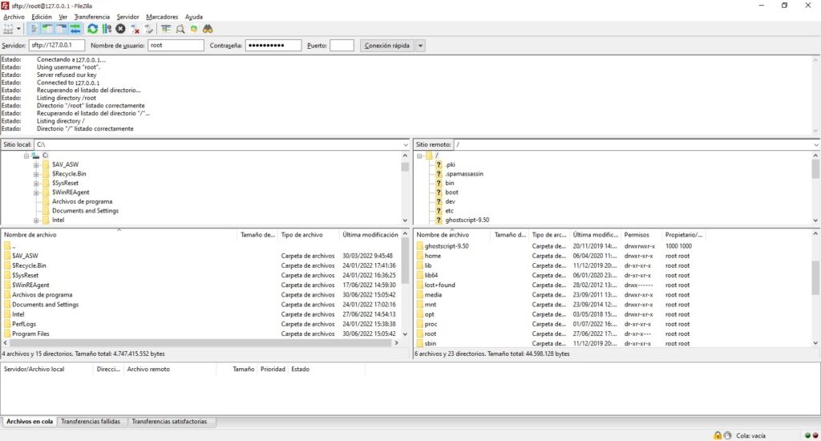Open the Ver menu
Viewport: 821px width, 441px height.
click(x=63, y=17)
